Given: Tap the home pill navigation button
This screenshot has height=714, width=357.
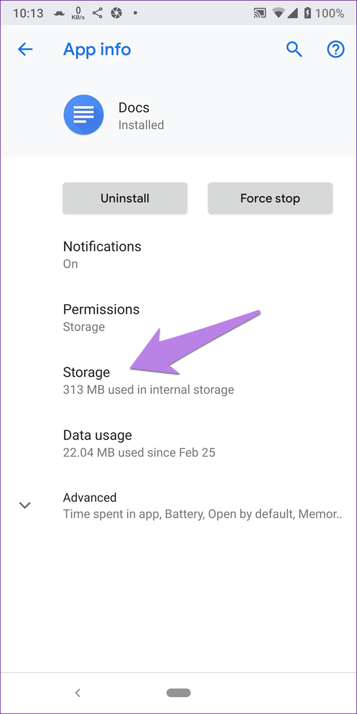Looking at the screenshot, I should pos(178,693).
